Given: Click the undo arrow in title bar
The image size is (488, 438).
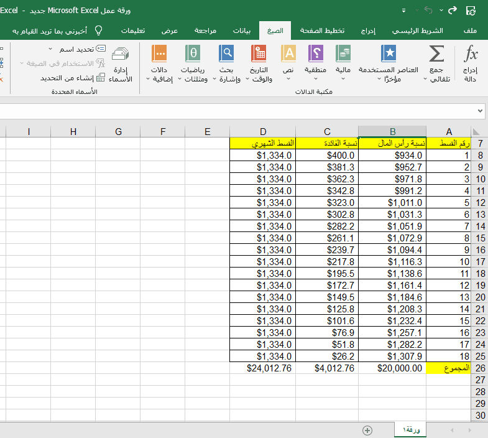Looking at the screenshot, I should point(428,11).
